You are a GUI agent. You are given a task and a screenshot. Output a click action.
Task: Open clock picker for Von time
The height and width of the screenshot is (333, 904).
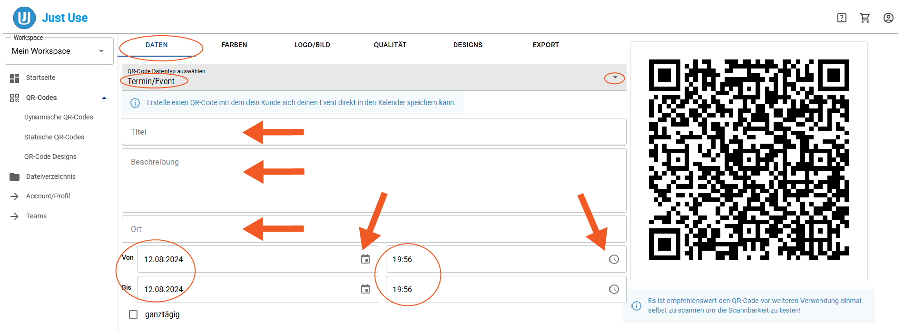pos(614,259)
